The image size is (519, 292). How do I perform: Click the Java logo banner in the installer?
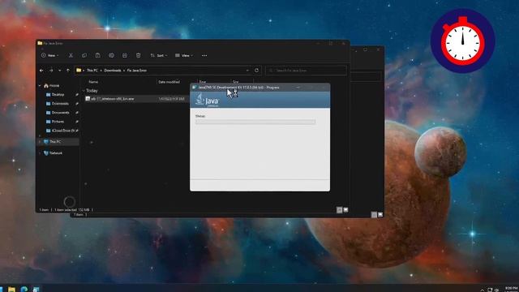click(259, 100)
